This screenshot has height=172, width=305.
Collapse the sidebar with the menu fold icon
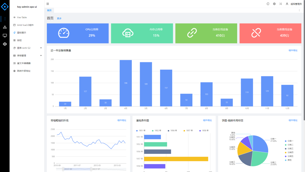[x=48, y=4]
